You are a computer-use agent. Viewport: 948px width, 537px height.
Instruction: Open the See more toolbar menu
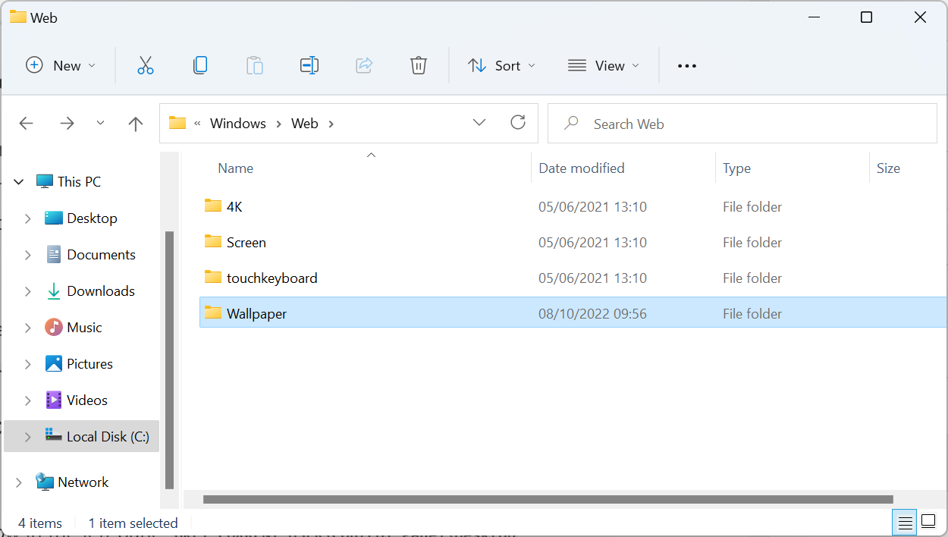[x=686, y=65]
